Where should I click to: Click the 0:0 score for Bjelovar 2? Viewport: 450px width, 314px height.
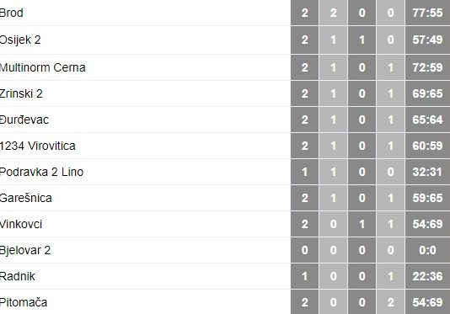[427, 250]
